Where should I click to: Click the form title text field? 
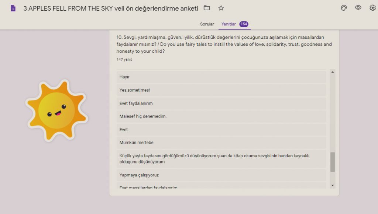pos(111,8)
